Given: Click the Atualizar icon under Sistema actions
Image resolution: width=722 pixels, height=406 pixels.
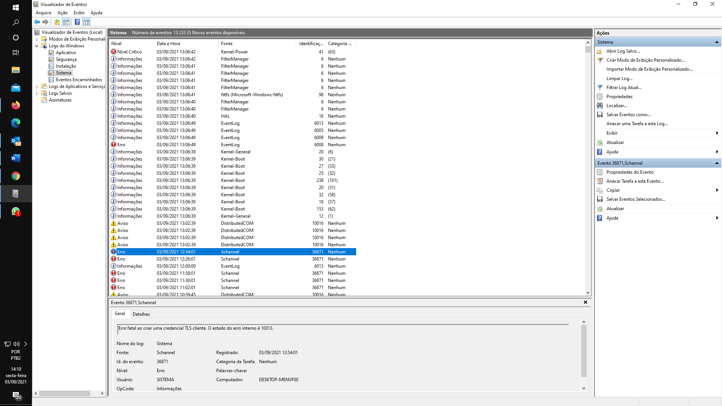Looking at the screenshot, I should 600,142.
